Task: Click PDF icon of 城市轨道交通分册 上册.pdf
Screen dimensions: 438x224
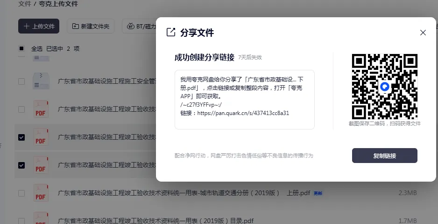Action: 41,193
